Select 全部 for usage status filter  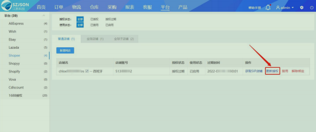80,25
